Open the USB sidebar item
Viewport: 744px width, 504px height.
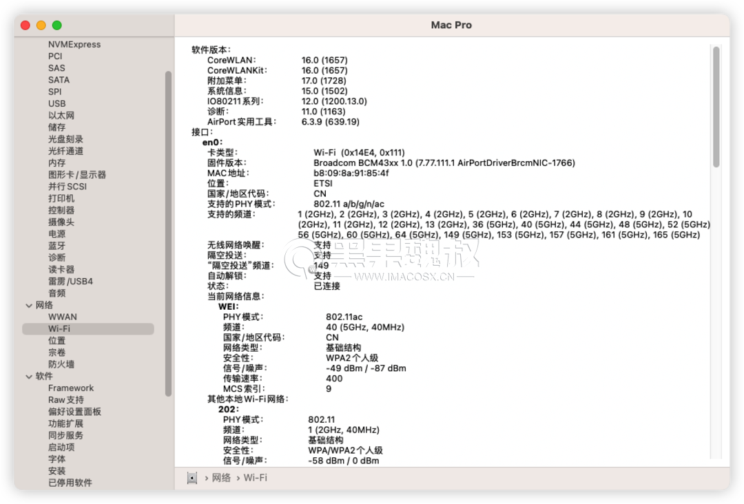tap(57, 104)
